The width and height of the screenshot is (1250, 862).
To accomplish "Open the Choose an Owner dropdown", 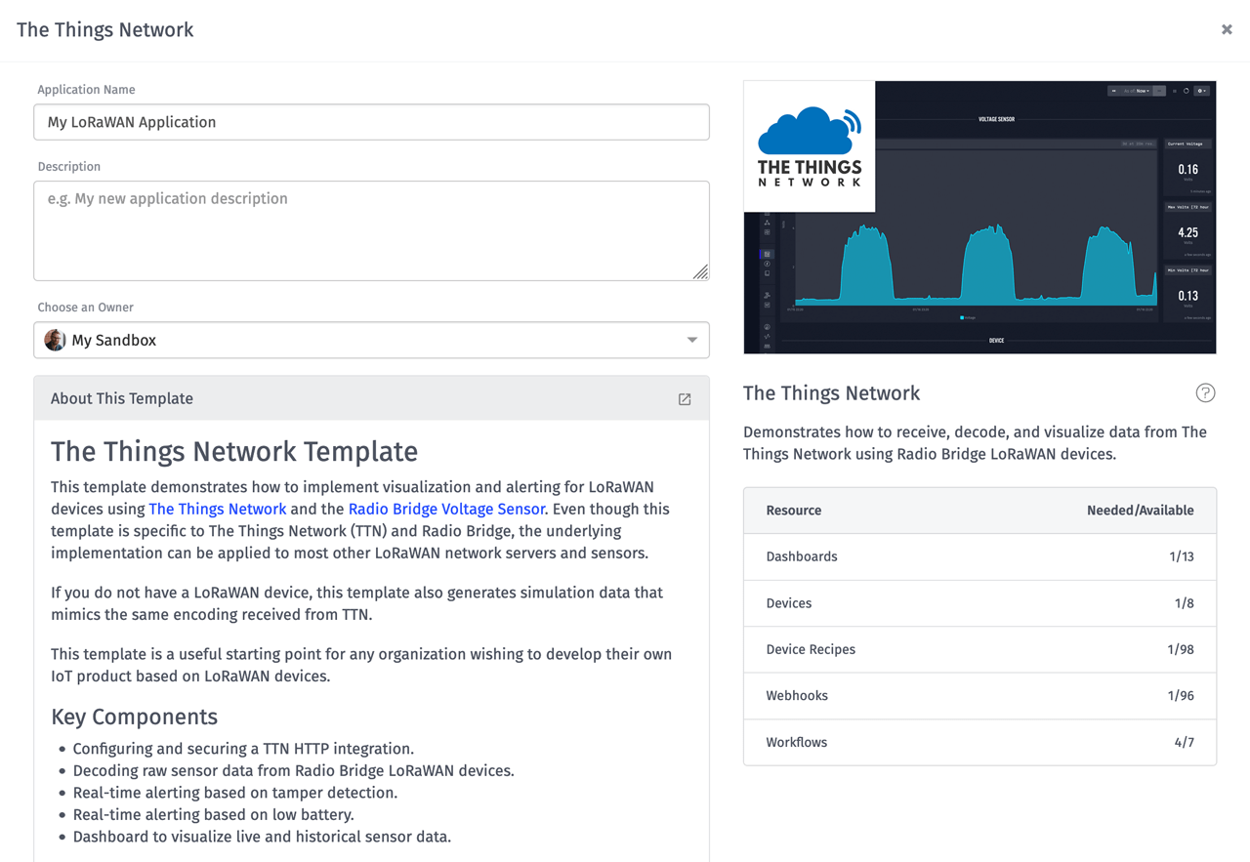I will [x=371, y=340].
